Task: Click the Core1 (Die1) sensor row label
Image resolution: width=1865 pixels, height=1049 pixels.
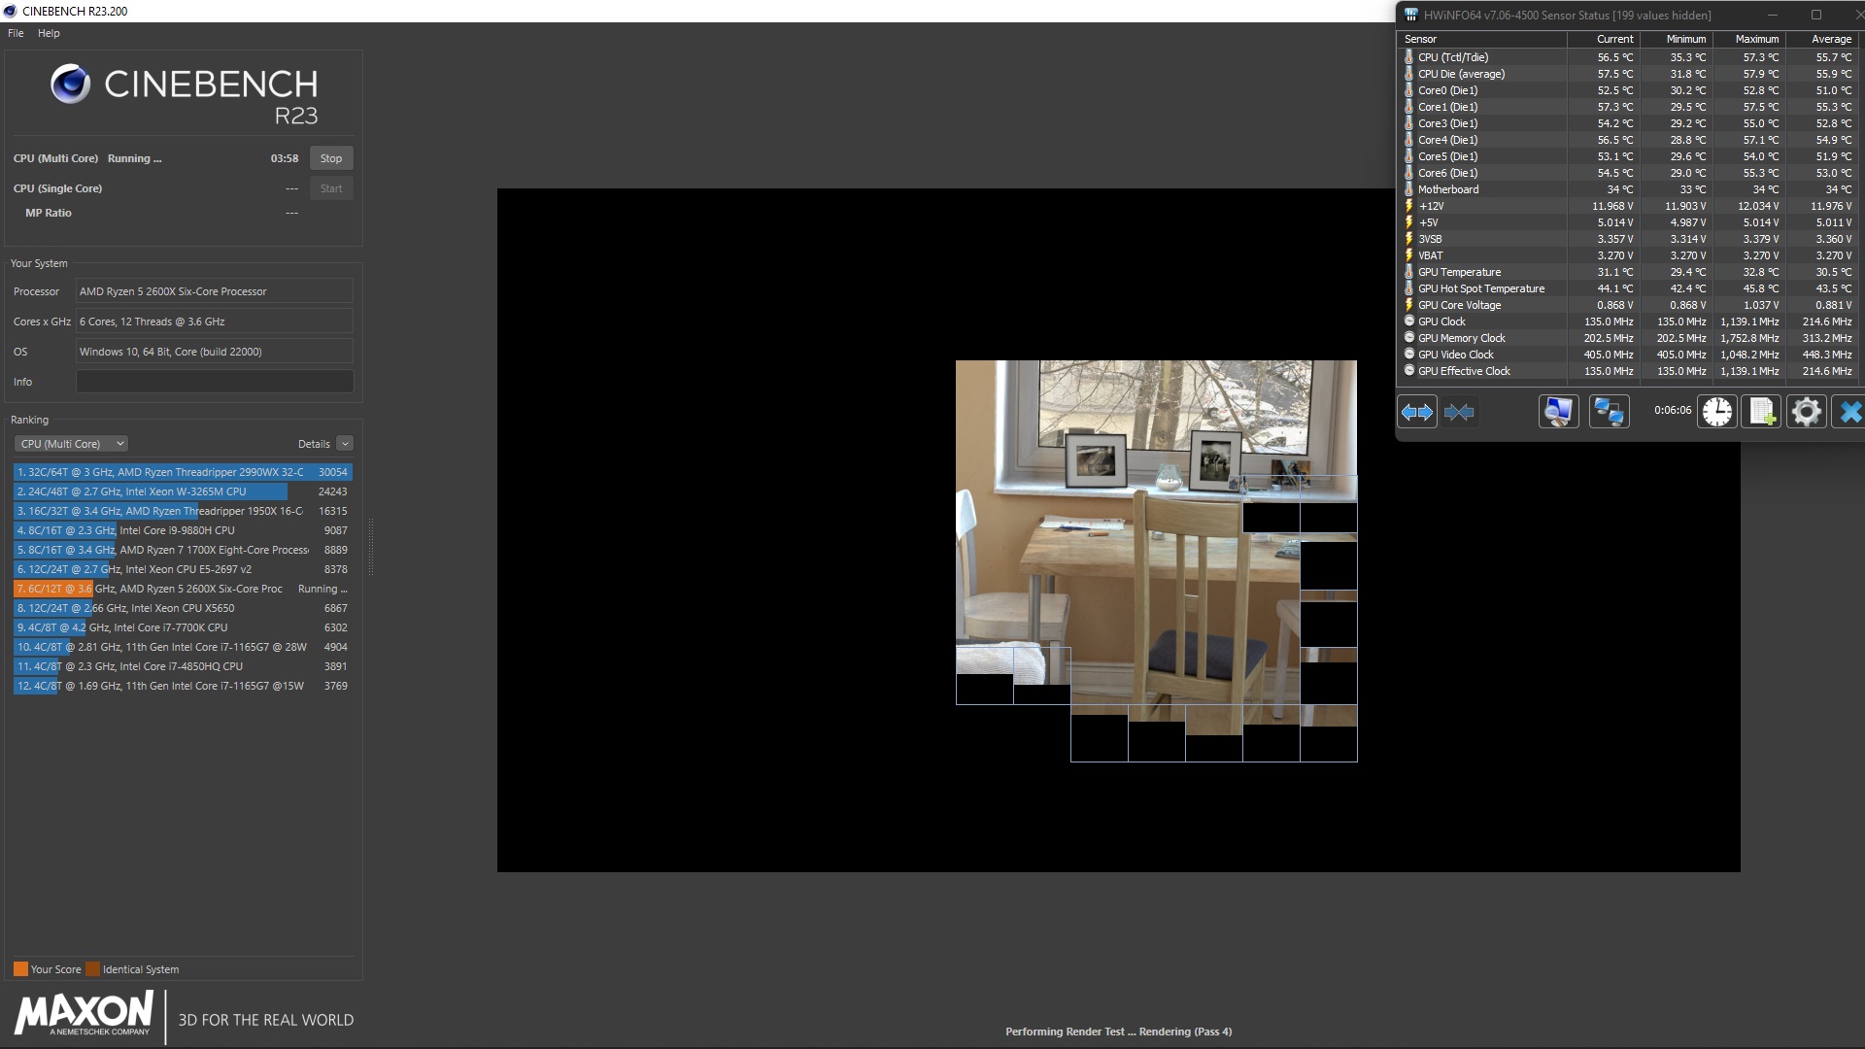Action: pyautogui.click(x=1447, y=107)
